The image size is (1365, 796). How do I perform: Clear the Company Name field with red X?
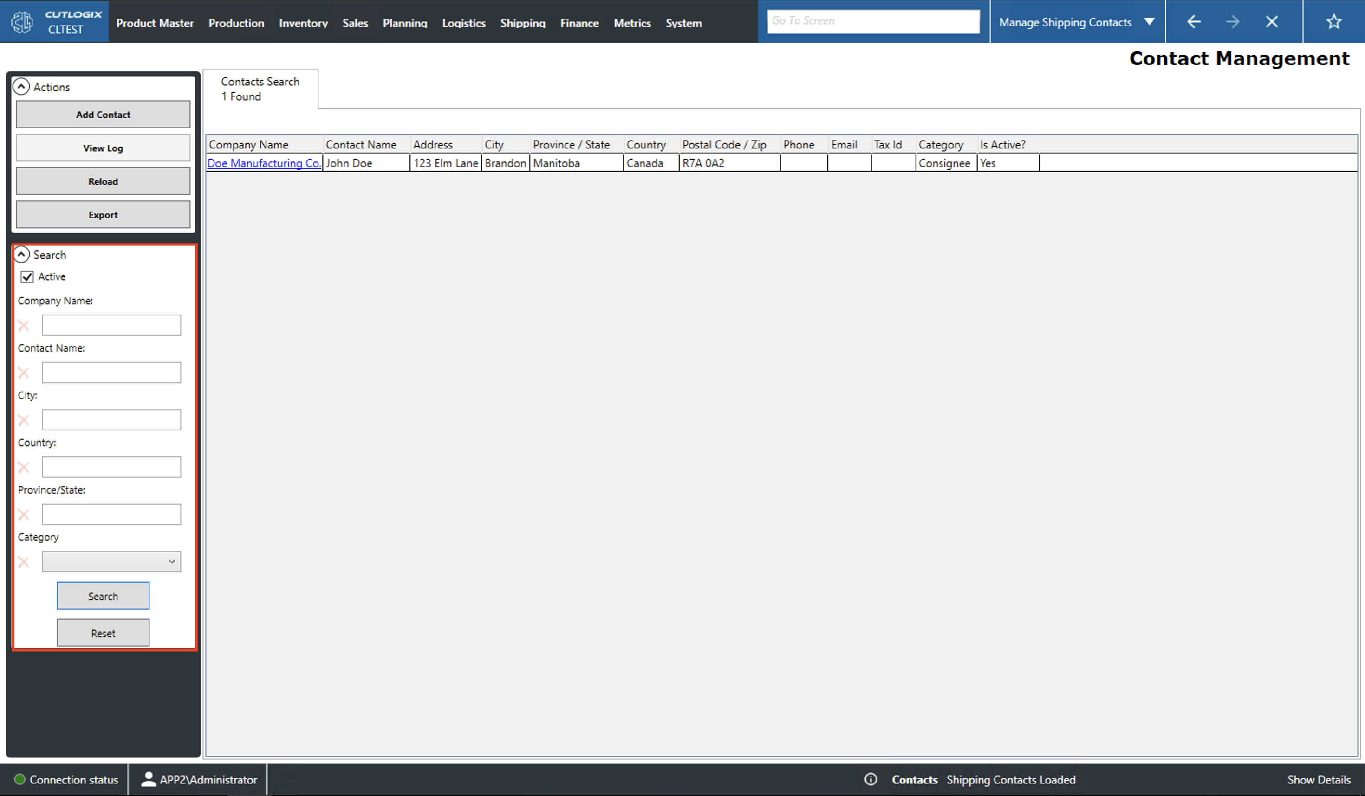(x=23, y=325)
